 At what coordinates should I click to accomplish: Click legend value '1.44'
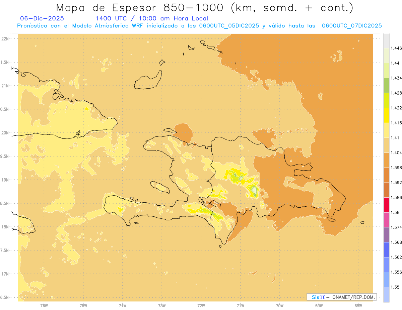click(x=395, y=63)
